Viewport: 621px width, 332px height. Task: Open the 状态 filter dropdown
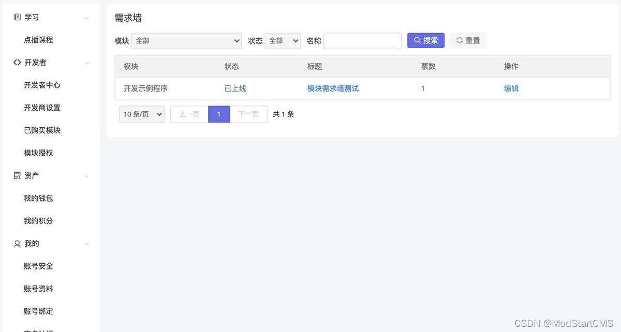point(283,40)
